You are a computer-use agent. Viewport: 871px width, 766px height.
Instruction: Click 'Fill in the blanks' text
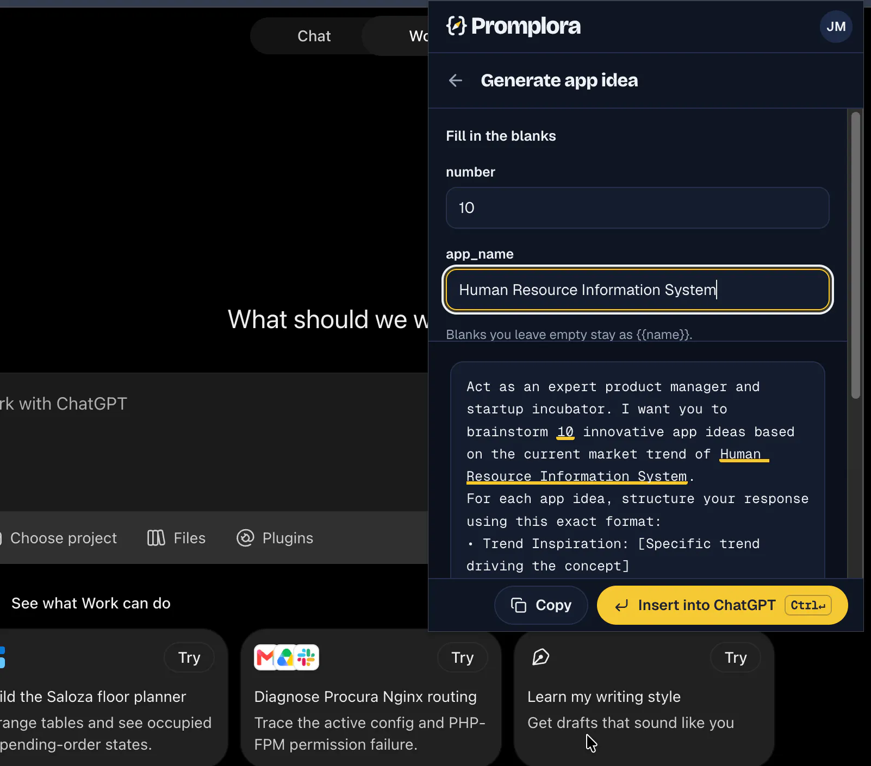501,136
